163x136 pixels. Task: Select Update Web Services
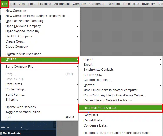pos(40,107)
